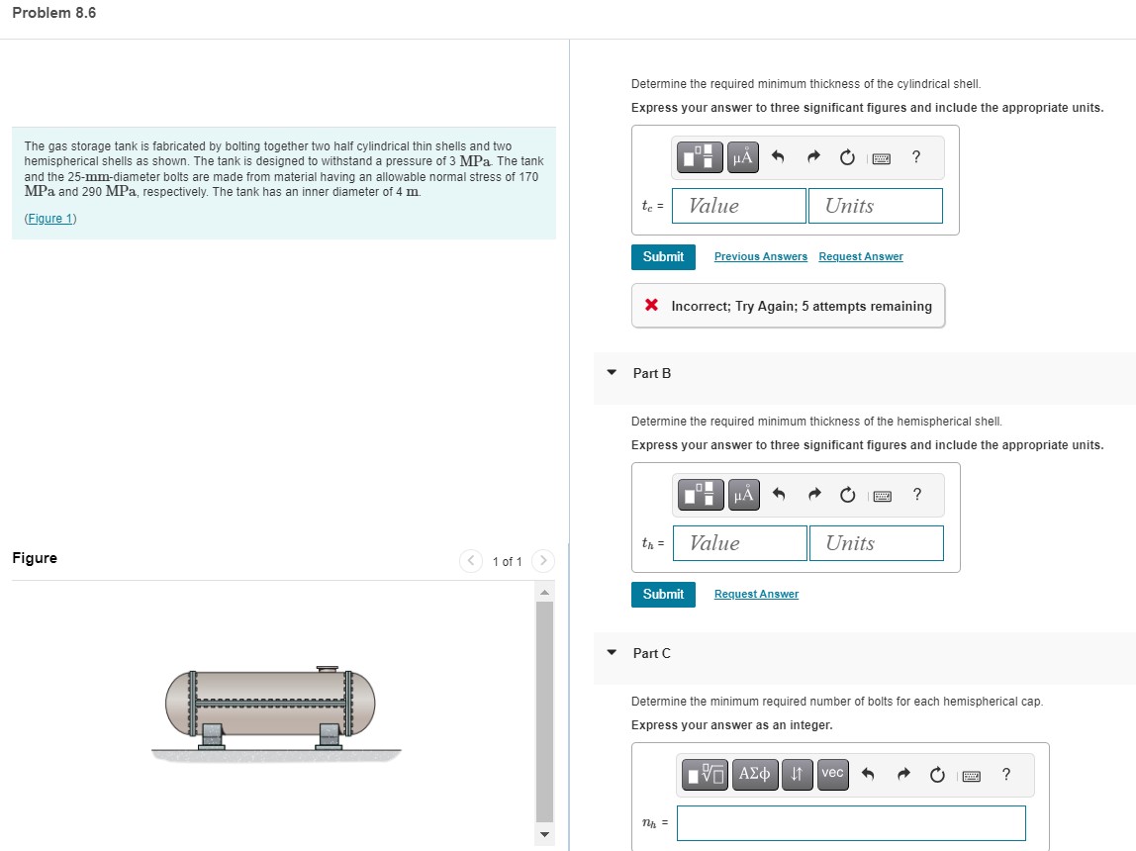Click Request Answer under Part B
Screen dimensions: 1136x851
pyautogui.click(x=755, y=594)
